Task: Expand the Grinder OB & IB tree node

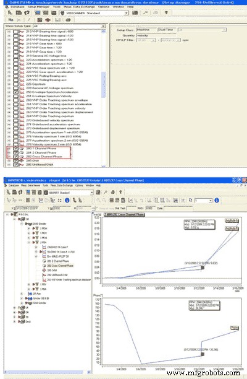Action: point(22,298)
